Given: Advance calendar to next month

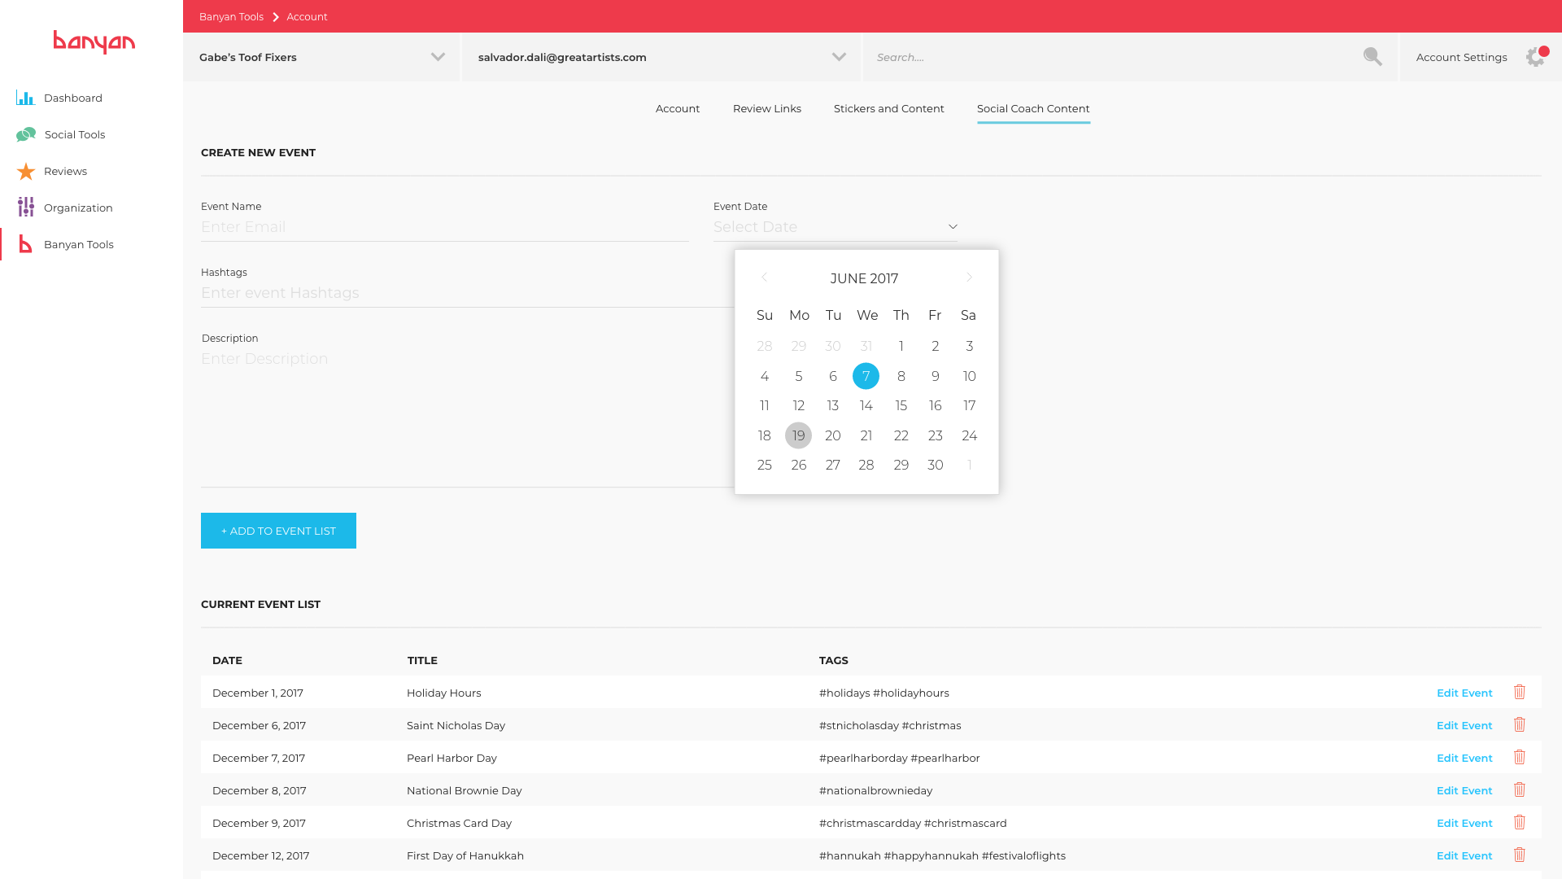Looking at the screenshot, I should (969, 278).
